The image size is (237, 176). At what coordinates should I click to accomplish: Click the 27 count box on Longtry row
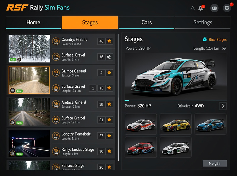[101, 136]
